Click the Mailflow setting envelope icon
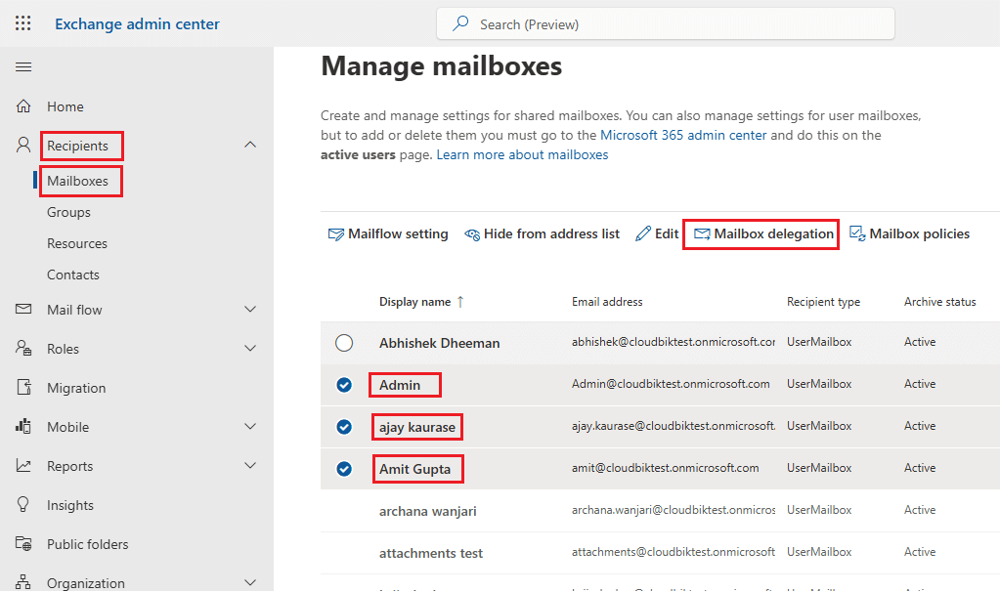 [335, 234]
